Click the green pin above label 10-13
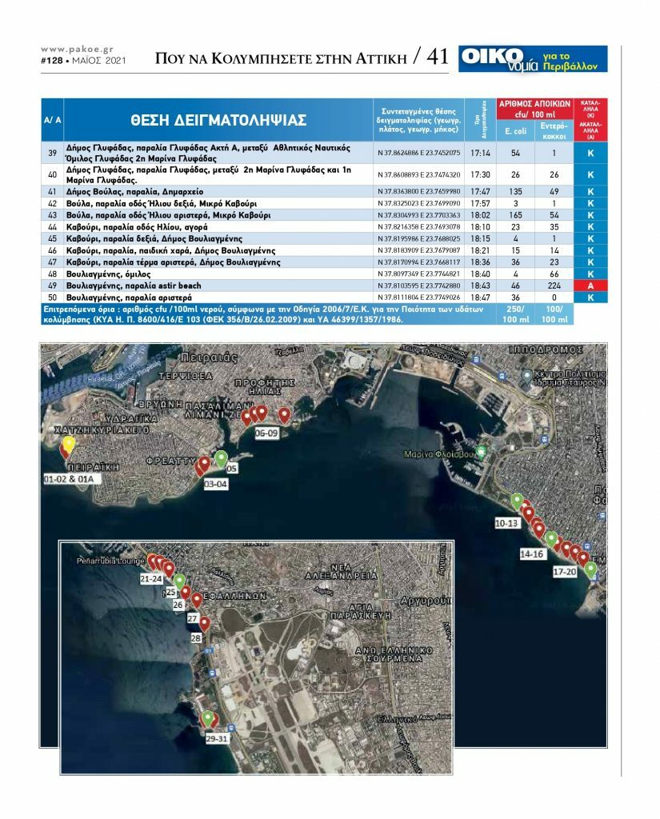660x819 pixels. pos(517,501)
